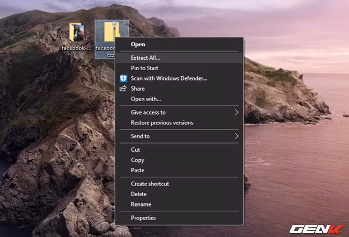Create shortcut for the zip file
The image size is (349, 237).
(x=150, y=184)
